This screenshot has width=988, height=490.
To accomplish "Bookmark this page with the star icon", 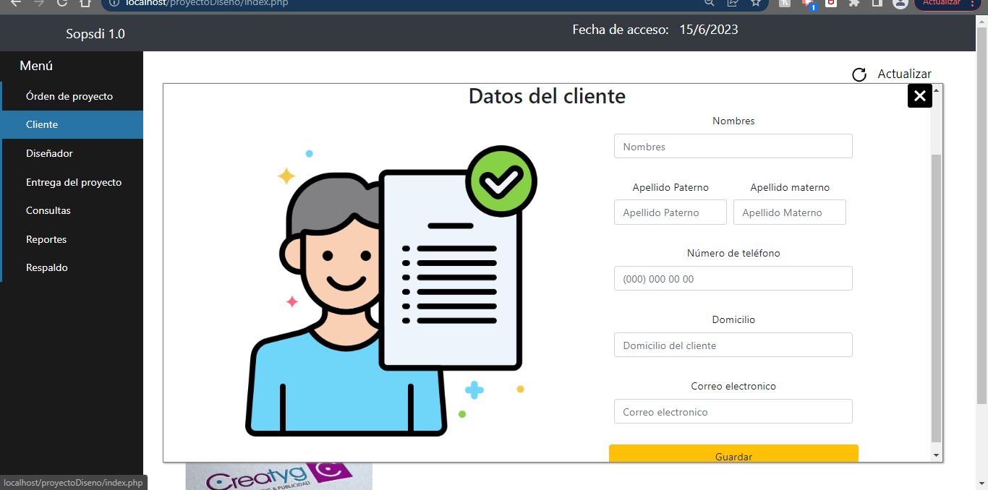I will click(756, 3).
